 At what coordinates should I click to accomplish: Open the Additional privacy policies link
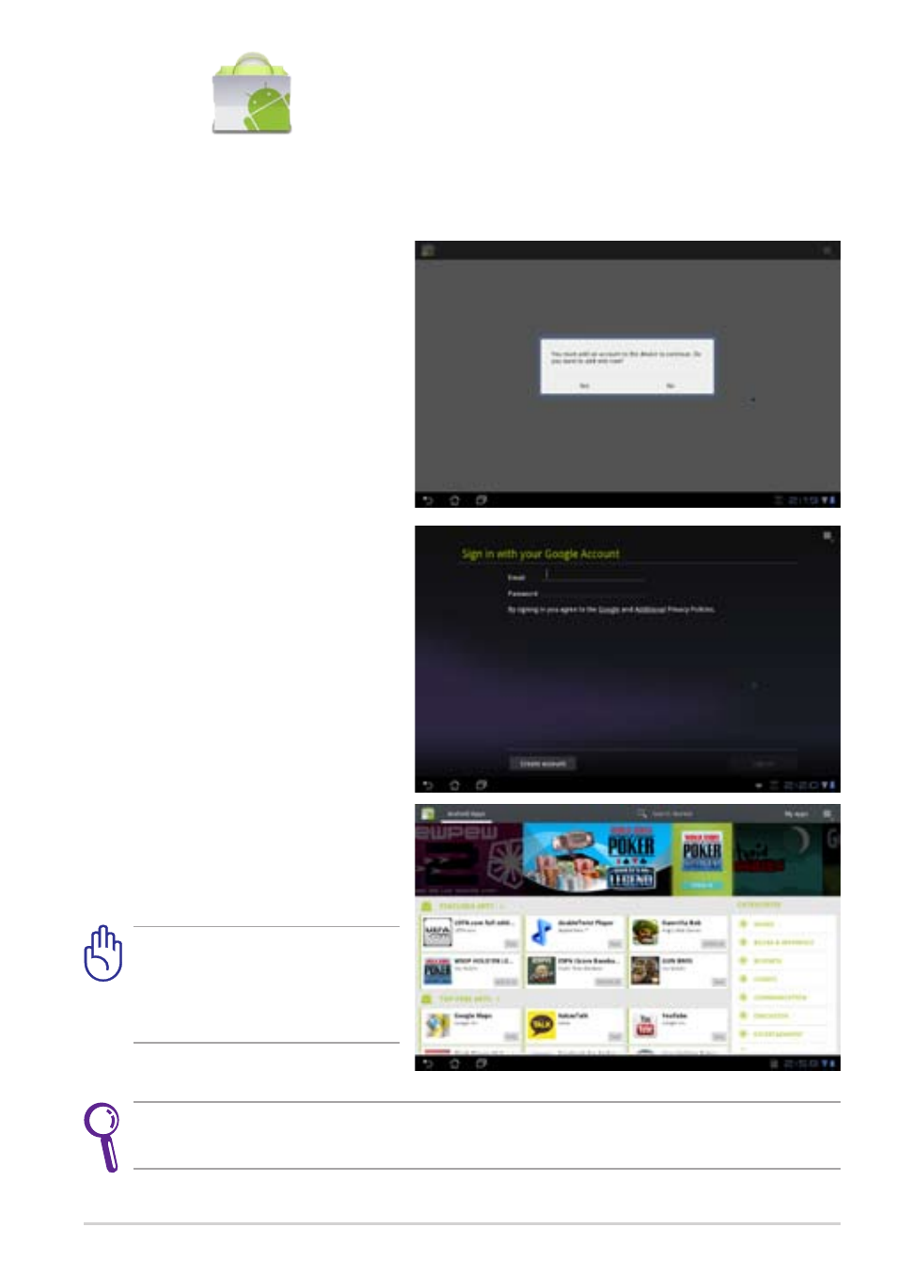650,609
